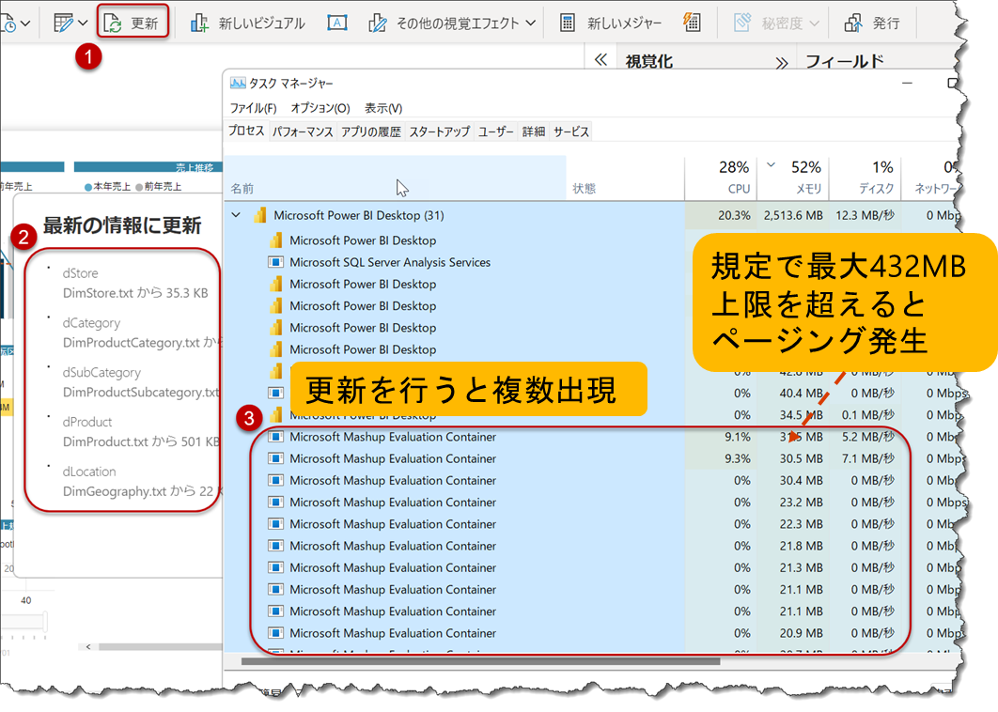Click the 発行 publish button
This screenshot has width=998, height=712.
(872, 23)
